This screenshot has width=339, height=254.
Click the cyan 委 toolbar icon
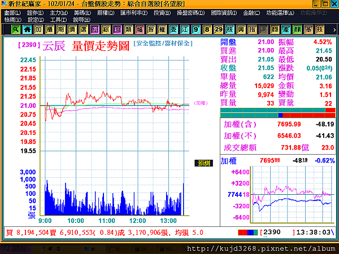173,29
